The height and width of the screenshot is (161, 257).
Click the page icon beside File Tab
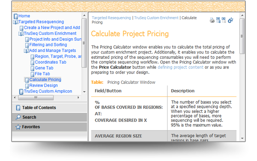click(x=33, y=74)
